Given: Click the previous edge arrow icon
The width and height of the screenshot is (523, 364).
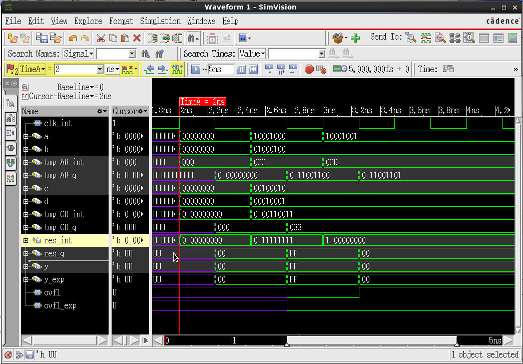Looking at the screenshot, I should point(149,70).
